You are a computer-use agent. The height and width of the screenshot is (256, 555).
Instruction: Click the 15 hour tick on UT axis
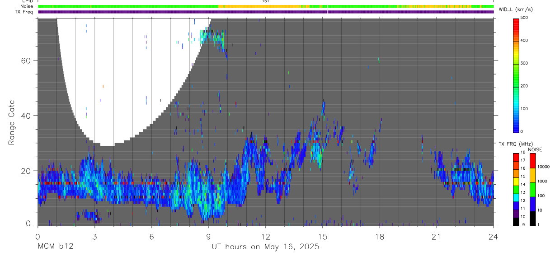(323, 237)
